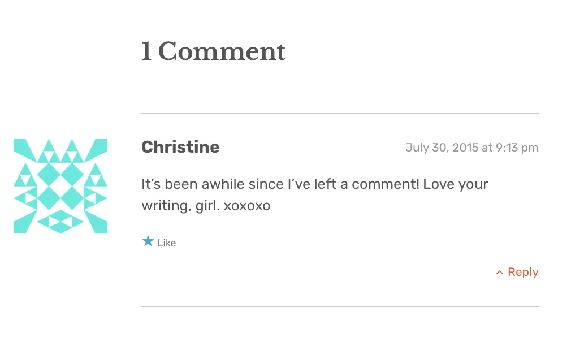
Task: Click the "1 Comment" heading
Action: pos(213,51)
